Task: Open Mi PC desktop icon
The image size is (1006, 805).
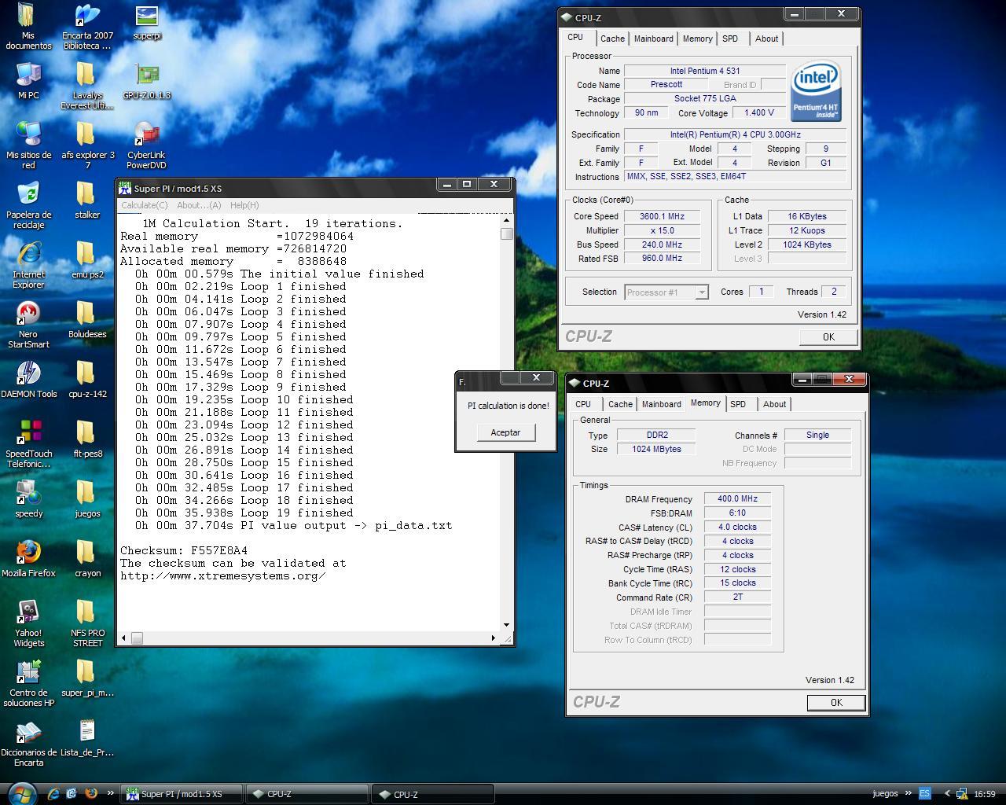Action: pyautogui.click(x=28, y=81)
